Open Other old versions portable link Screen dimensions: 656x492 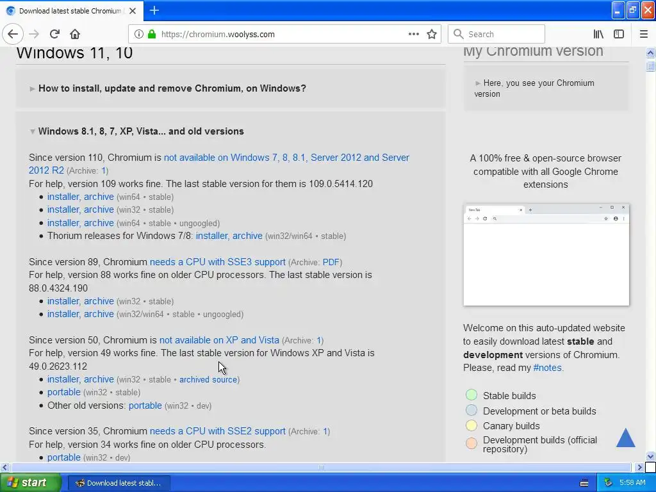[145, 406]
